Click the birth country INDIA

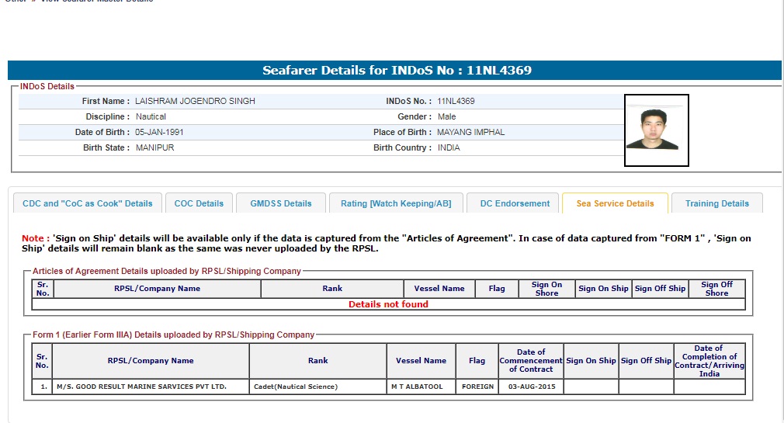click(x=449, y=147)
